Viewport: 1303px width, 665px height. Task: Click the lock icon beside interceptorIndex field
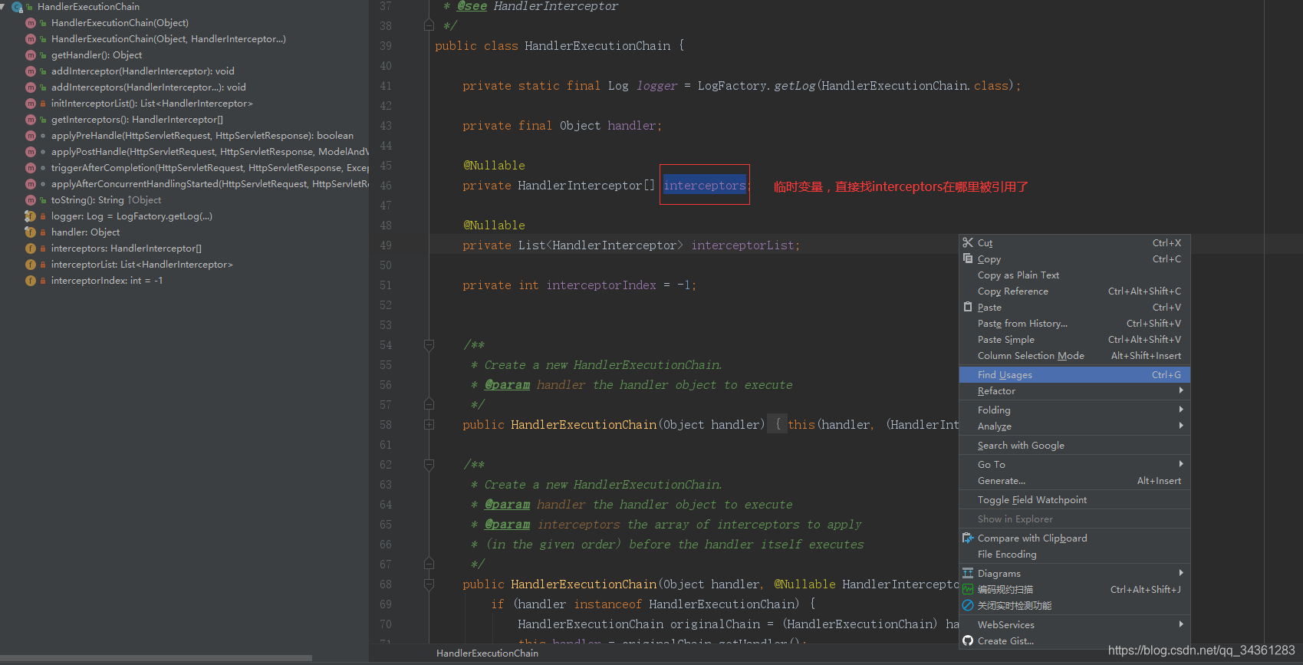pyautogui.click(x=43, y=281)
